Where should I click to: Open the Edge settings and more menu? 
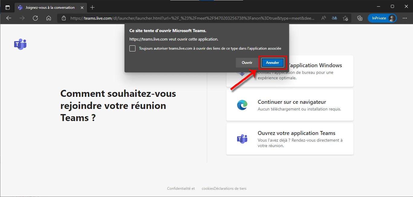[x=405, y=18]
